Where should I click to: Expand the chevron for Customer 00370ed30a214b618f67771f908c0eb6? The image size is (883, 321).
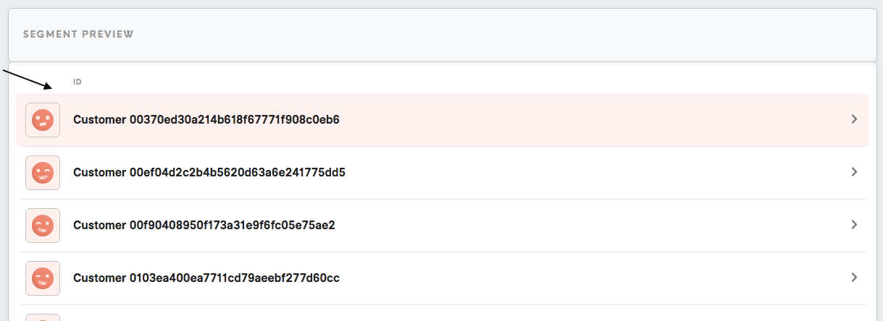[x=854, y=119]
